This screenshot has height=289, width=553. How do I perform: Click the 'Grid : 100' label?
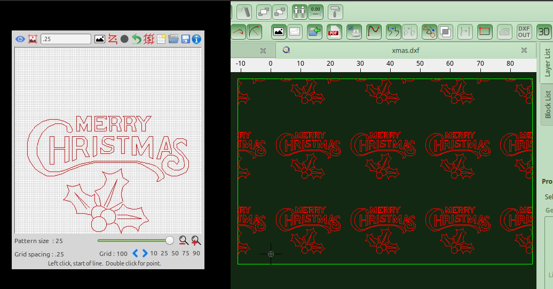113,254
